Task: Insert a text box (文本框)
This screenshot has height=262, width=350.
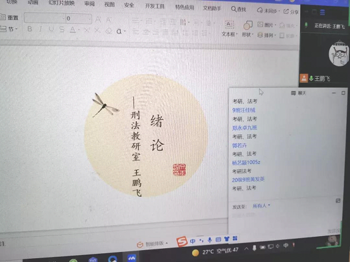Action: click(x=229, y=28)
